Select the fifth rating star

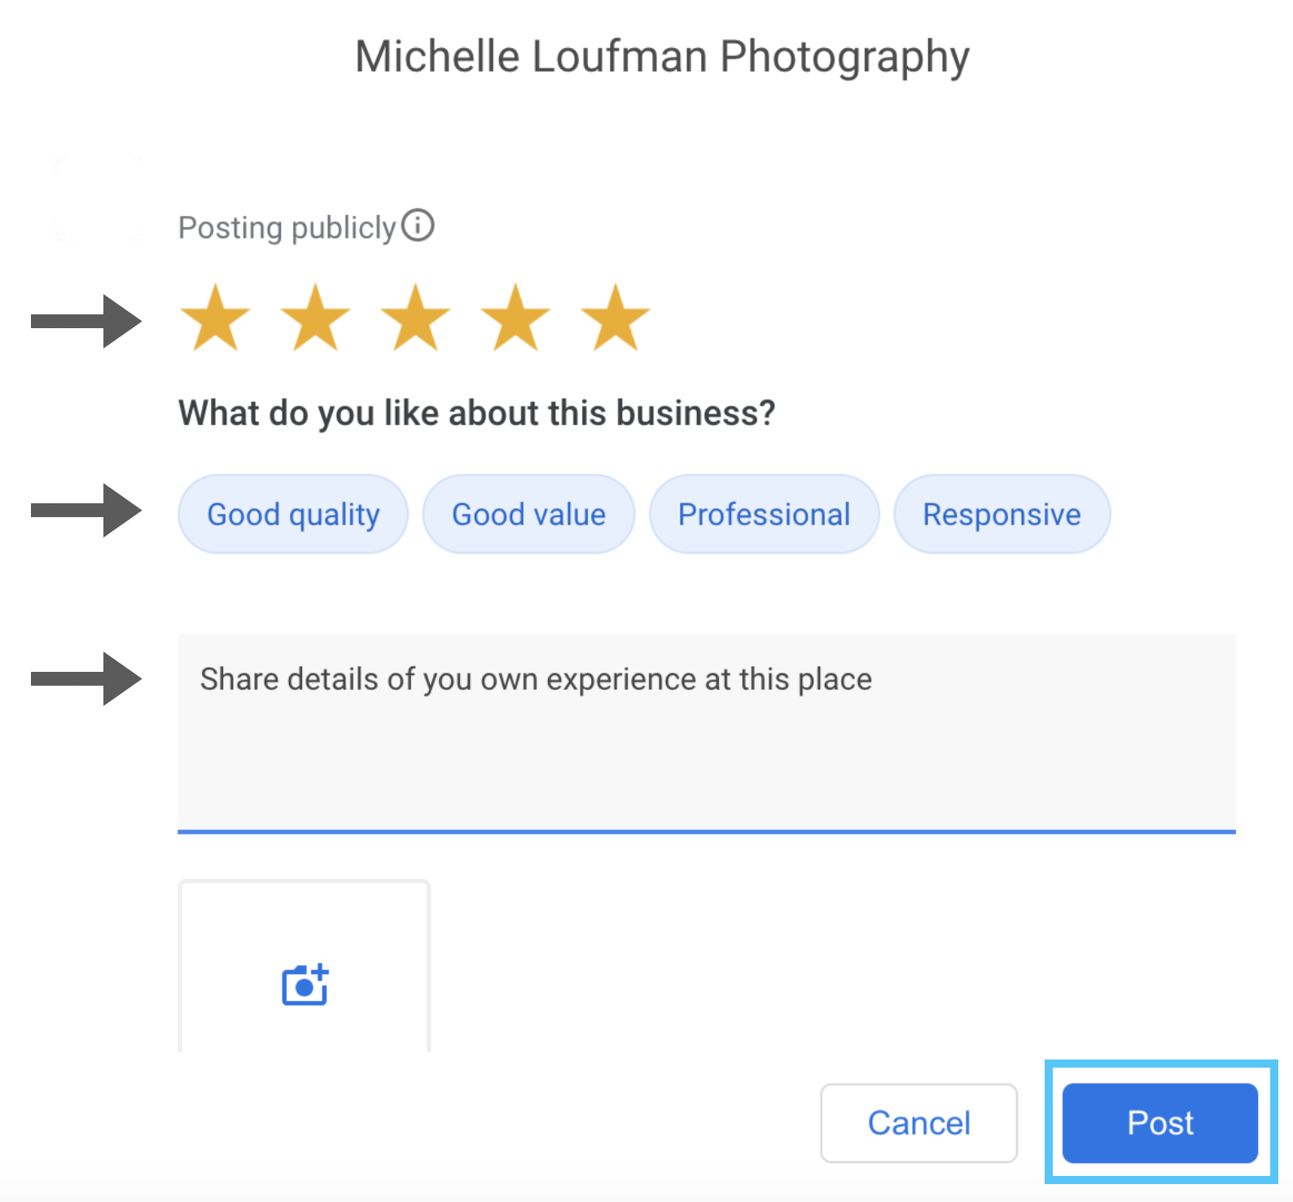[616, 318]
